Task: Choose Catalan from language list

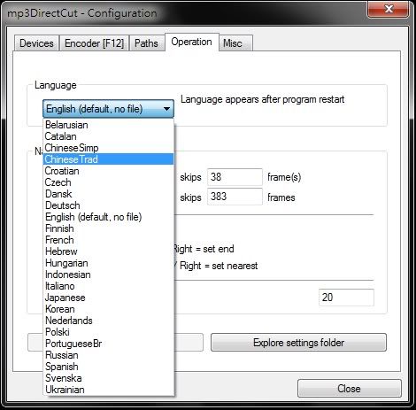Action: point(108,136)
